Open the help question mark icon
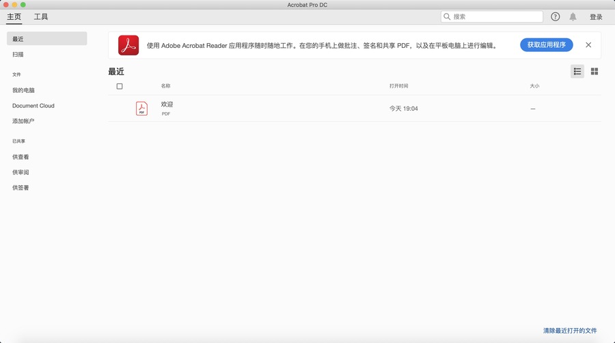 (555, 16)
